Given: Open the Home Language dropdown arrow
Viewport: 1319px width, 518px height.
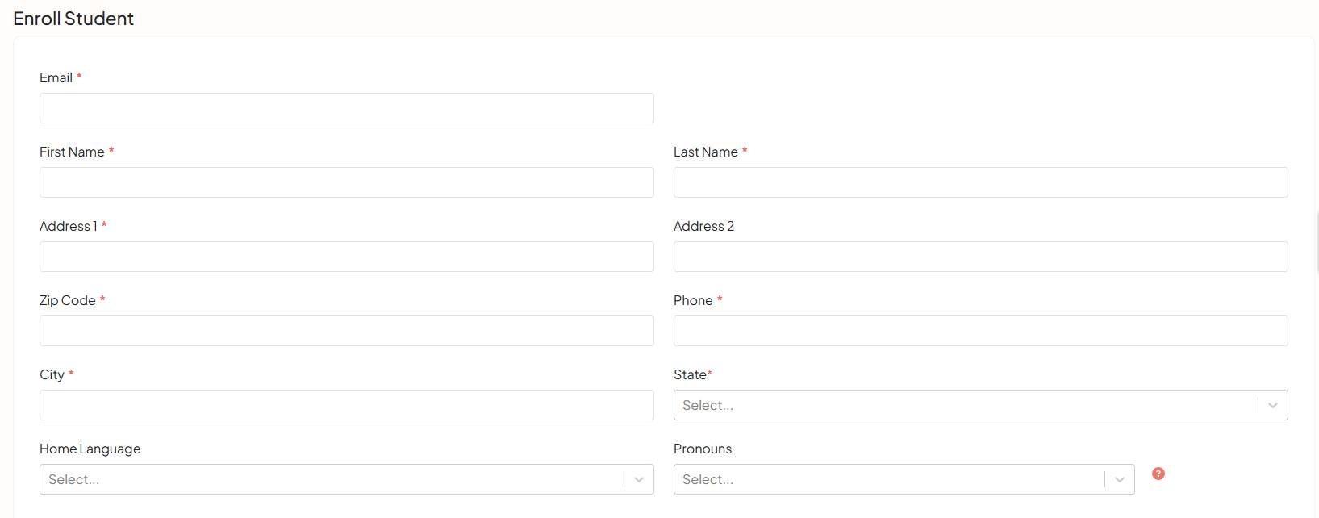Looking at the screenshot, I should [x=639, y=479].
